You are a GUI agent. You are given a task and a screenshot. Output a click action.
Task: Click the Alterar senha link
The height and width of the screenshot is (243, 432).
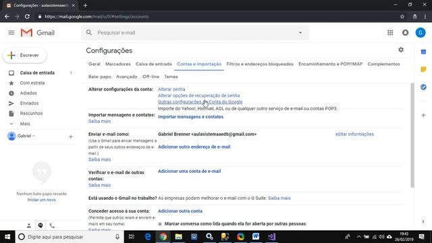(171, 89)
